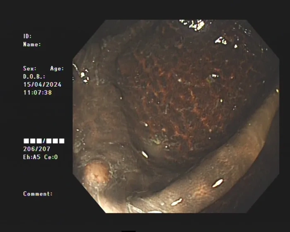The height and width of the screenshot is (232, 290).
Task: Click the 'Age:' field label
Action: [x=57, y=68]
